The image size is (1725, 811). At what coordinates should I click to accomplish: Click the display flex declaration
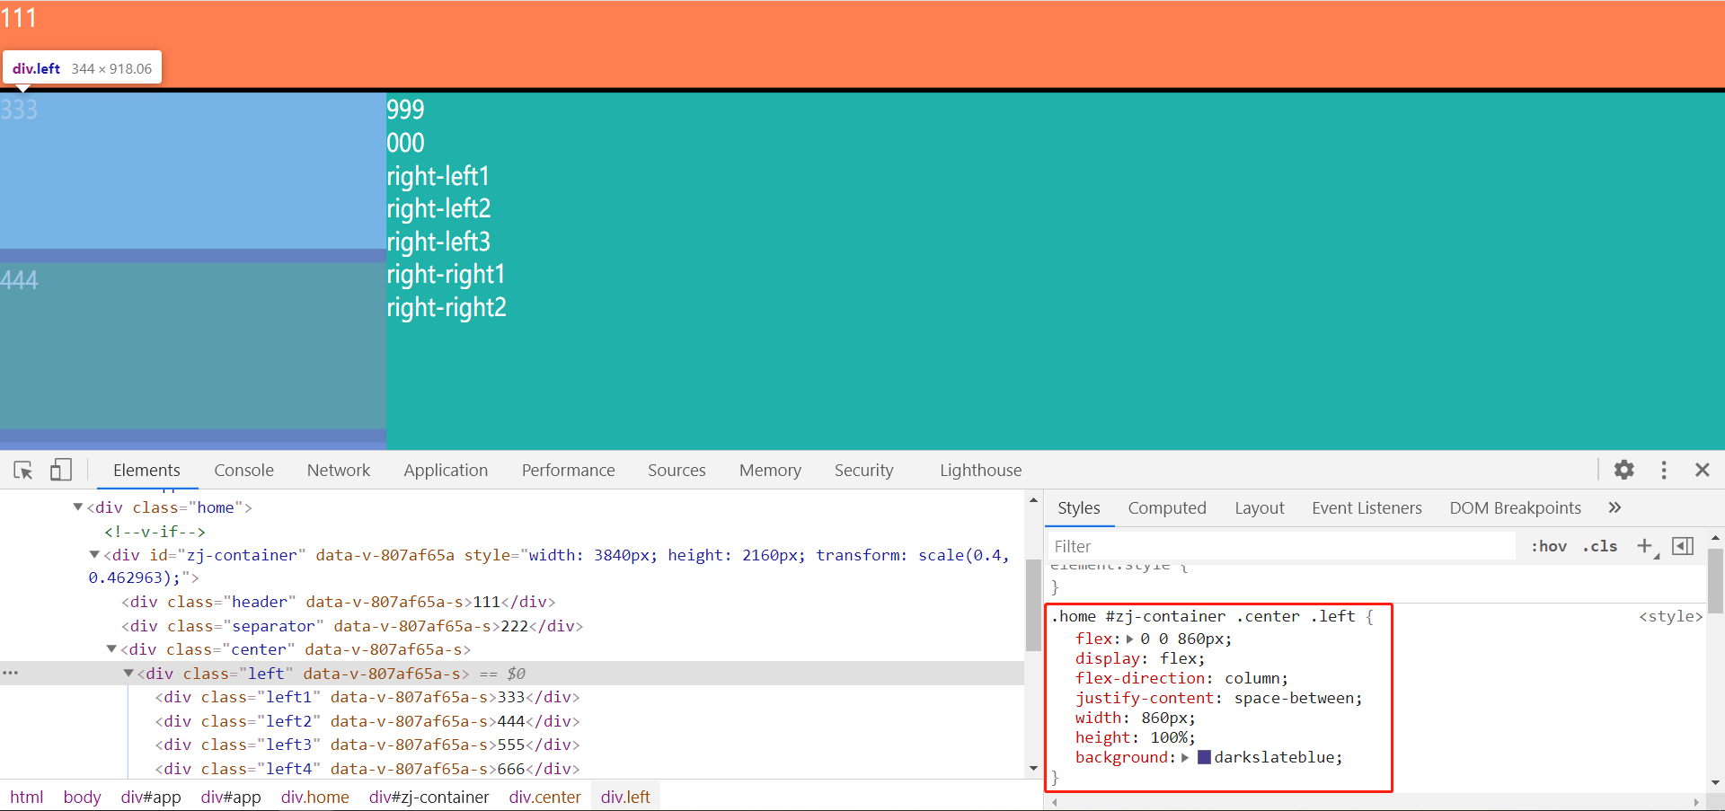tap(1141, 659)
